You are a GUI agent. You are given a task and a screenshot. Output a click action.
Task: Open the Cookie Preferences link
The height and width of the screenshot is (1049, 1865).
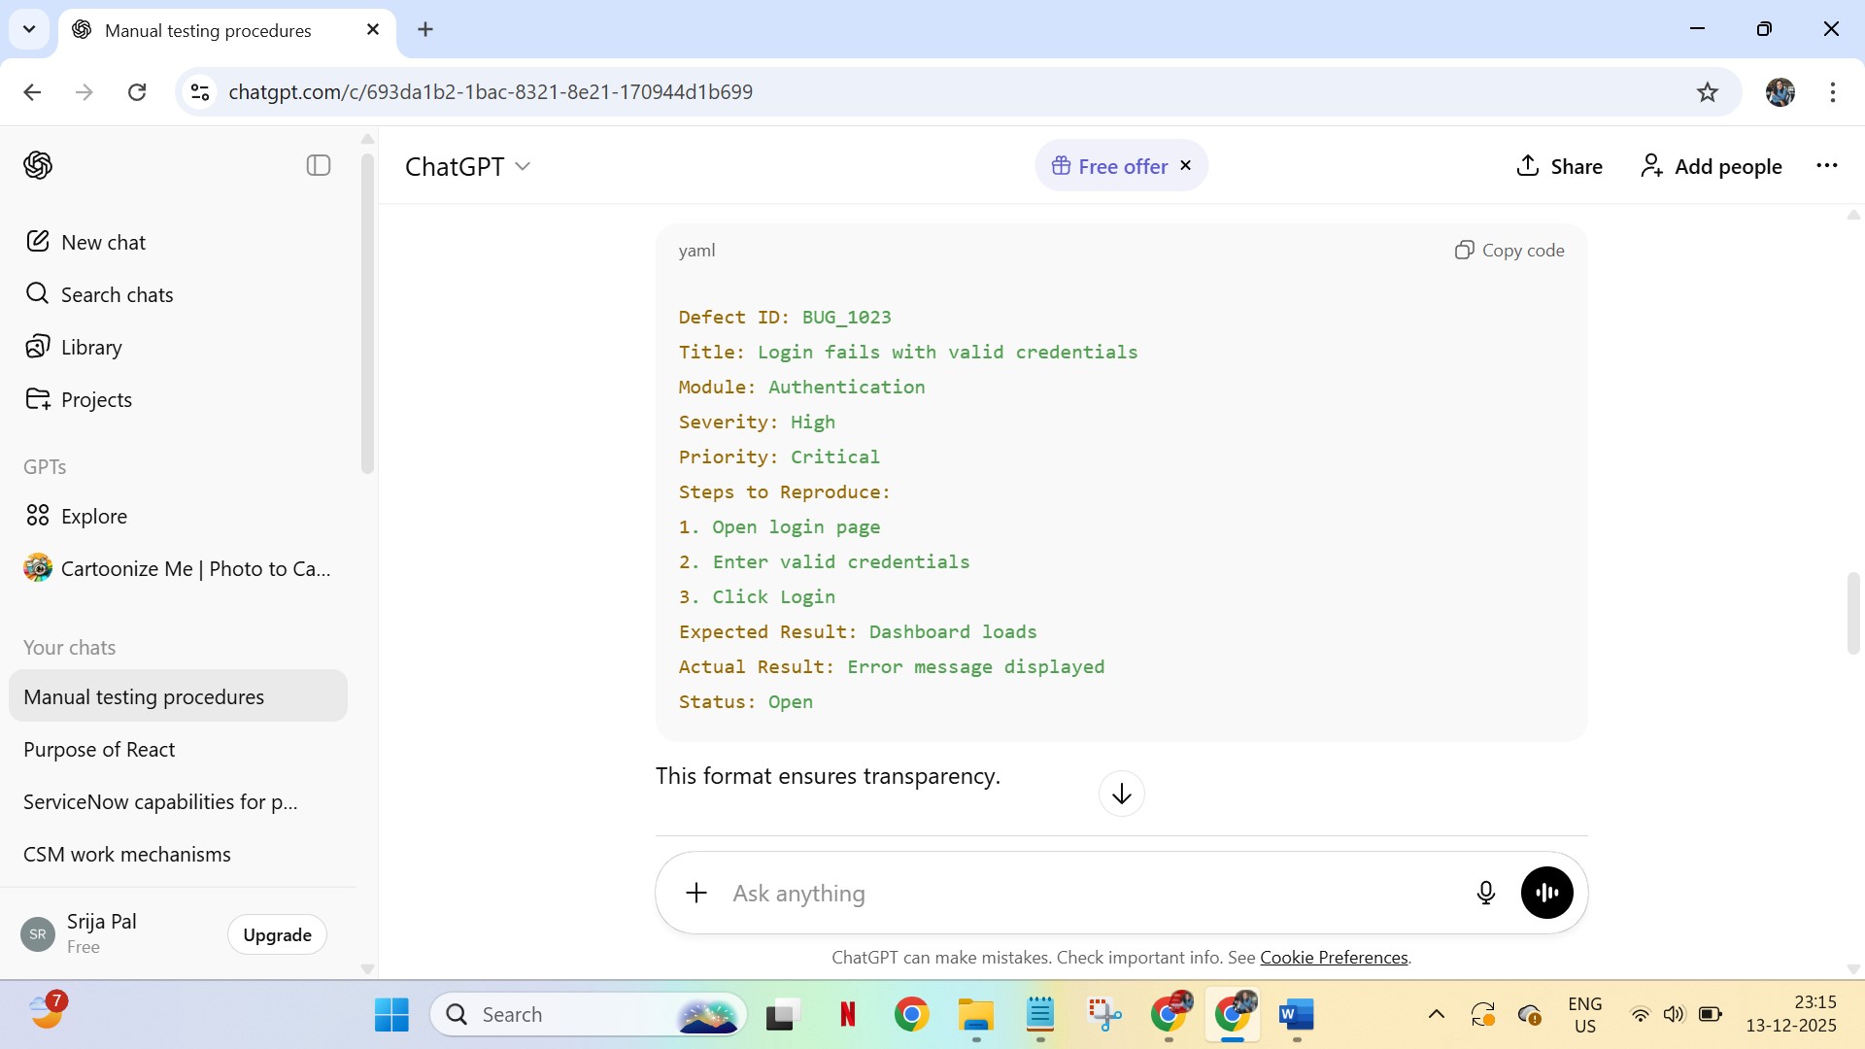[x=1334, y=957]
